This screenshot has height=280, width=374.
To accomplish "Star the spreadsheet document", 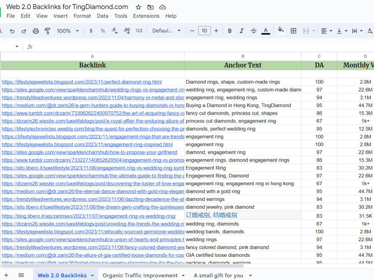I will [138, 7].
